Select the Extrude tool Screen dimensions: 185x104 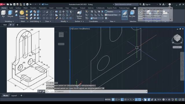(x=10, y=14)
